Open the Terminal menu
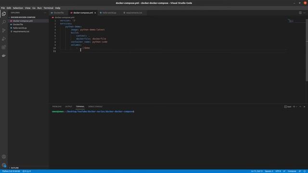This screenshot has width=308, height=173. (x=48, y=8)
